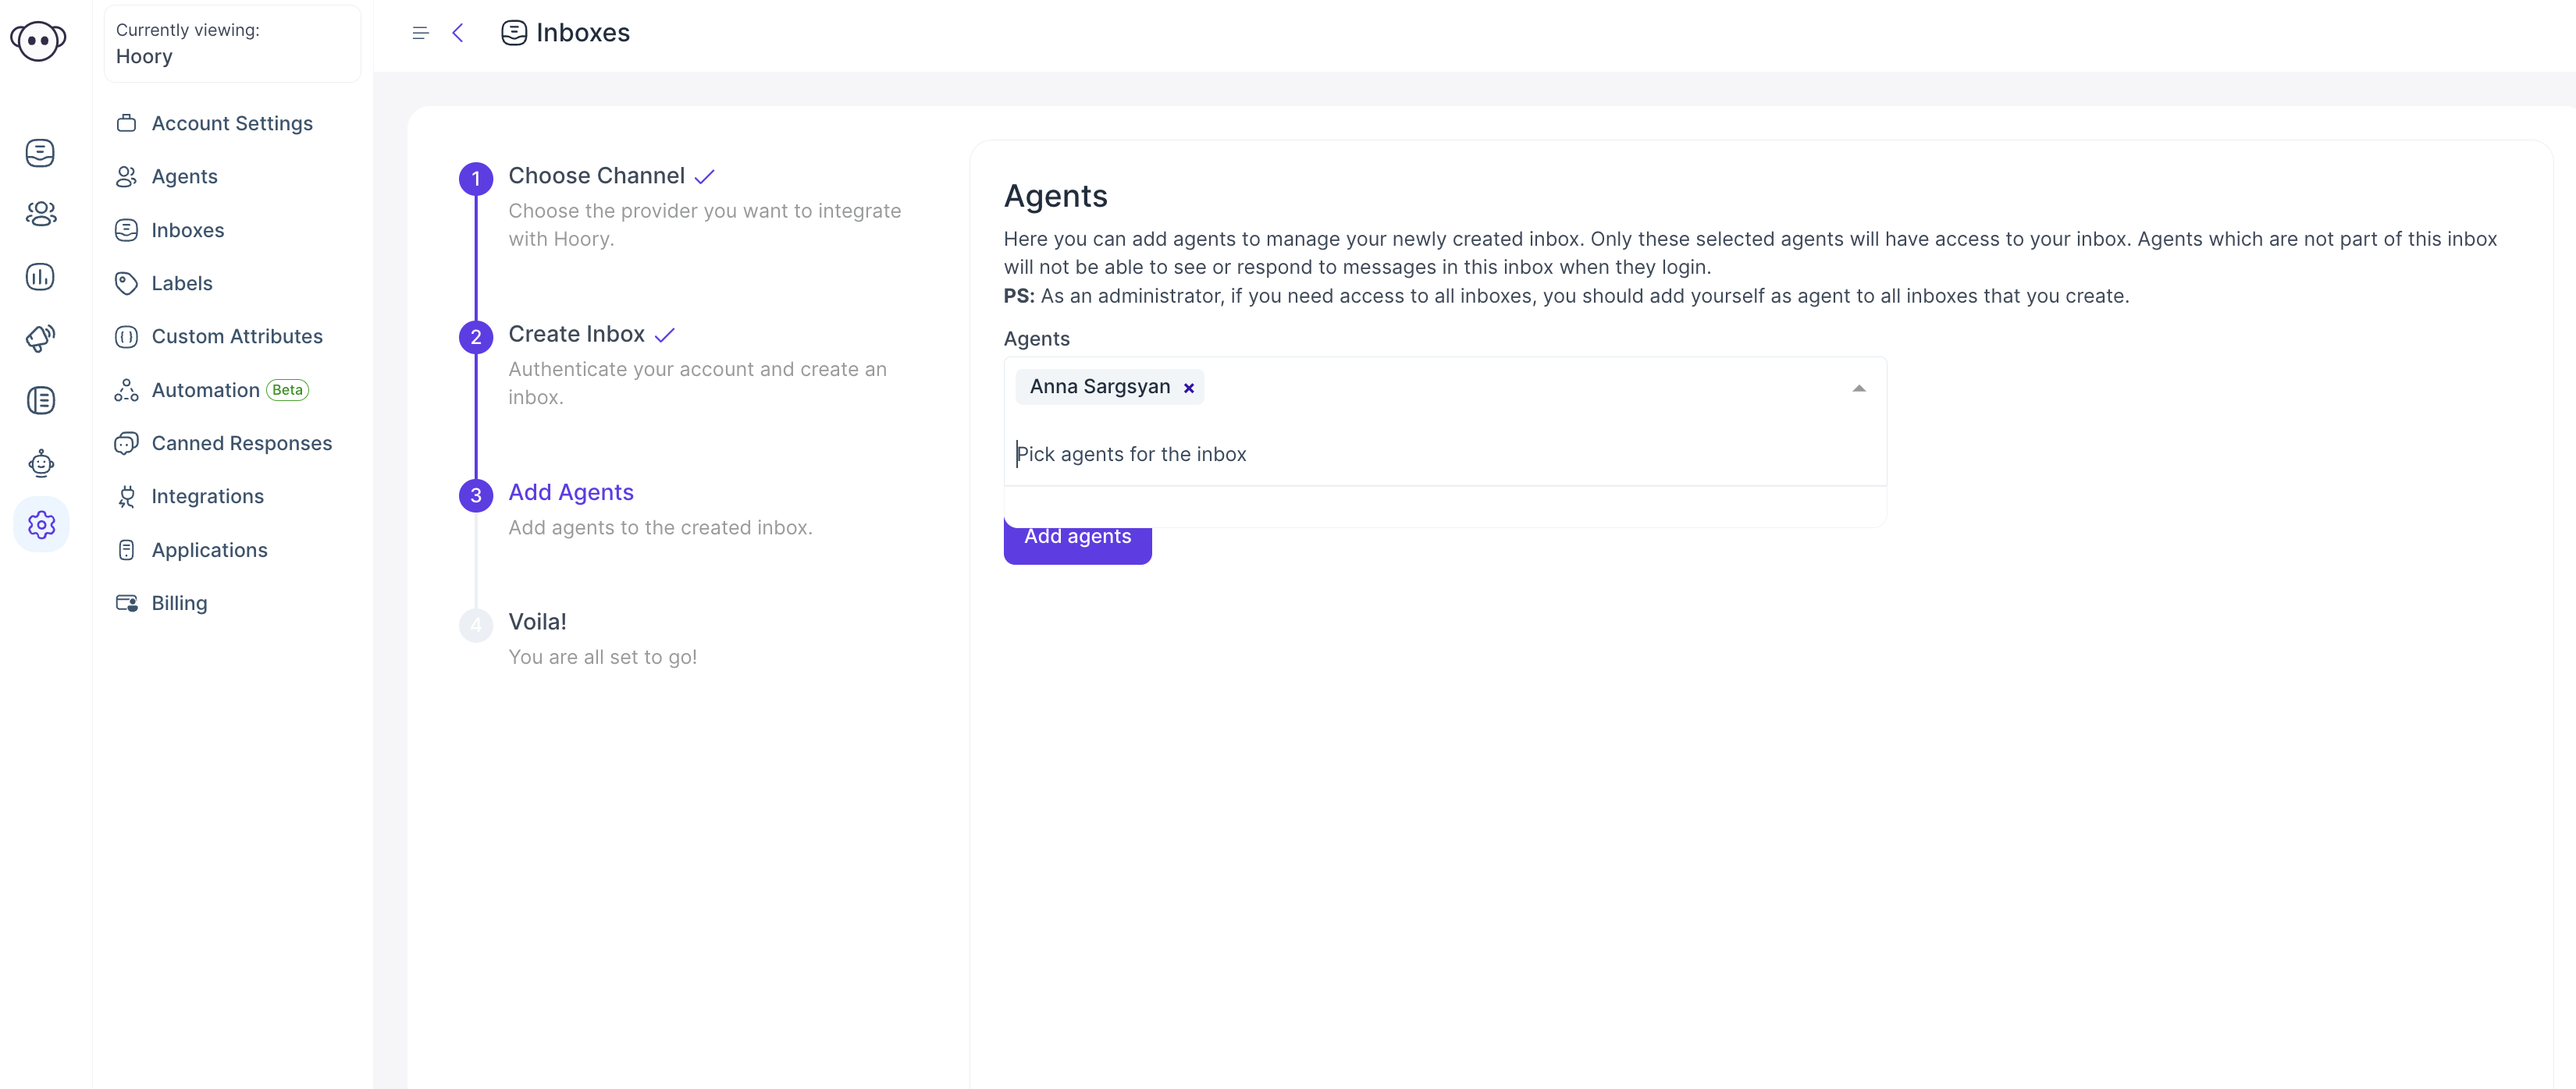Click the Chatwoot inbox icon header
This screenshot has height=1089, width=2576.
[x=513, y=31]
